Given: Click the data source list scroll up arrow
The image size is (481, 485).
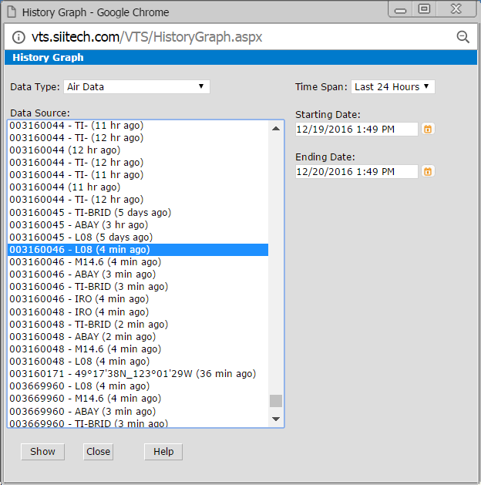Looking at the screenshot, I should [x=276, y=128].
